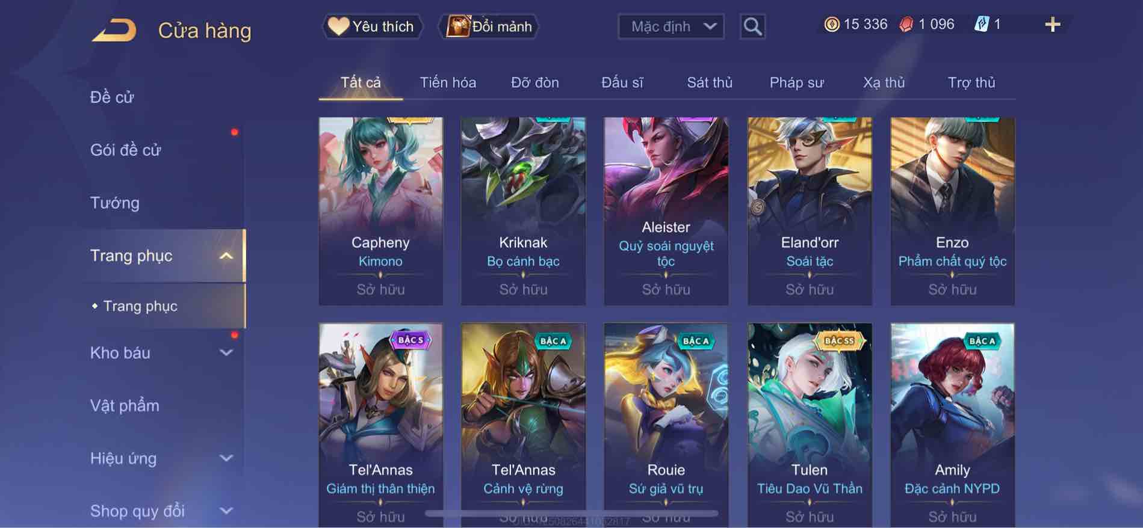Tap the blue voucher ticket icon

click(x=981, y=25)
